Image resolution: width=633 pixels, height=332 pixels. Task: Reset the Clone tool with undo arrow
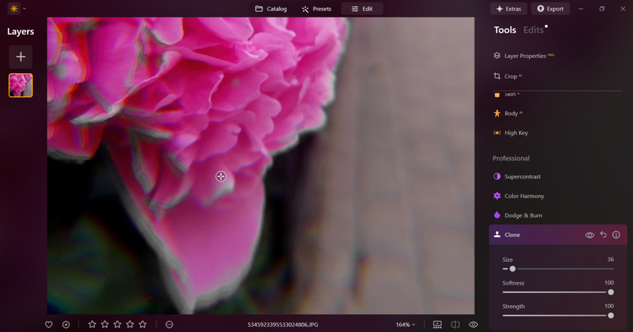[x=603, y=235]
